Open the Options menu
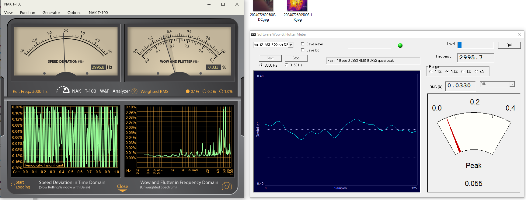Image resolution: width=526 pixels, height=200 pixels. [x=74, y=12]
